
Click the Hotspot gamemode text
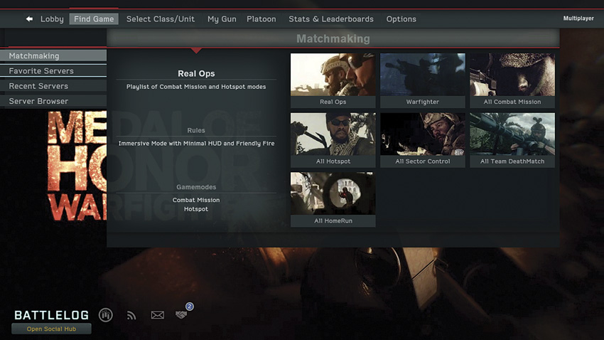tap(196, 209)
